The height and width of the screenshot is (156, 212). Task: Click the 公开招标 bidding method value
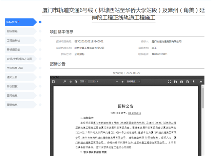[x=79, y=54]
